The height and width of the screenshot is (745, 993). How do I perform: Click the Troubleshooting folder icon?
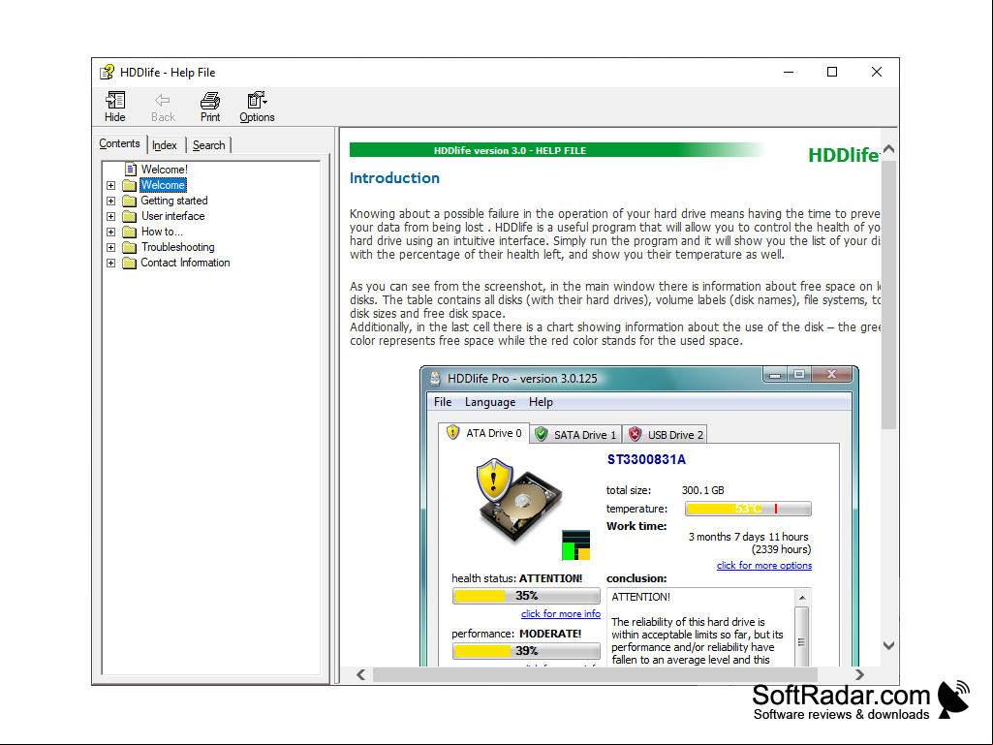coord(129,247)
